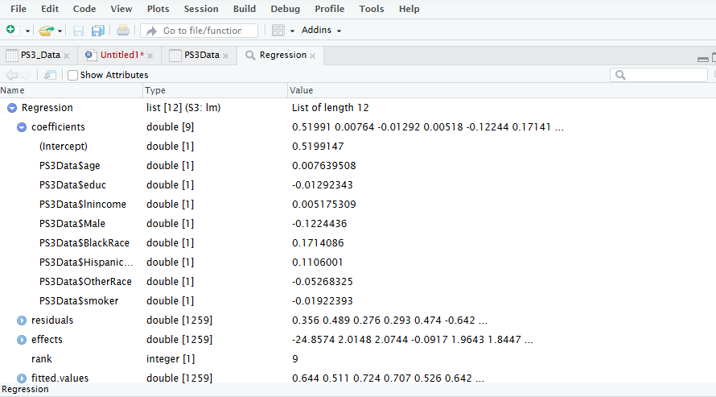Open the Tools menu

371,9
